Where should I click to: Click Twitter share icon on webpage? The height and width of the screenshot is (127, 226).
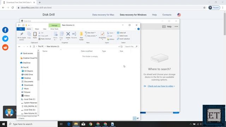(x=5, y=38)
